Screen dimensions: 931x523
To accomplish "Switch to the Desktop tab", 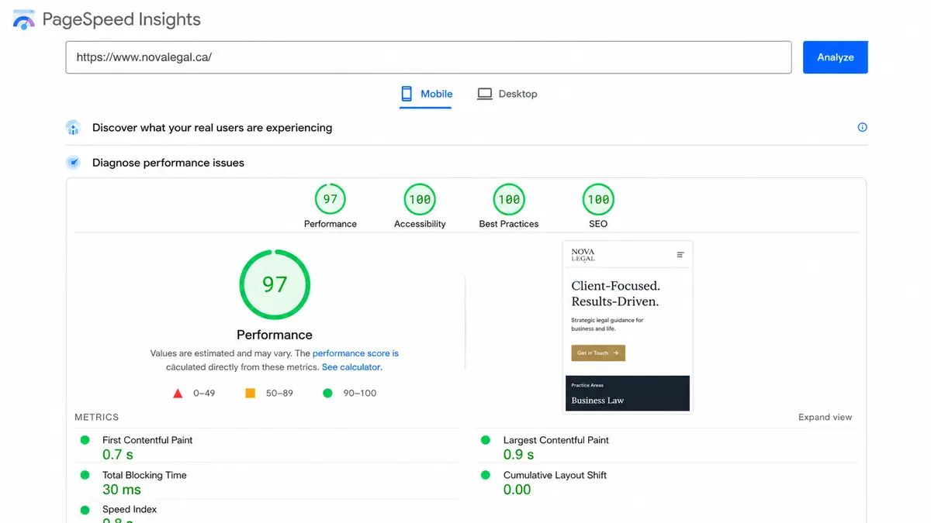I will point(507,94).
